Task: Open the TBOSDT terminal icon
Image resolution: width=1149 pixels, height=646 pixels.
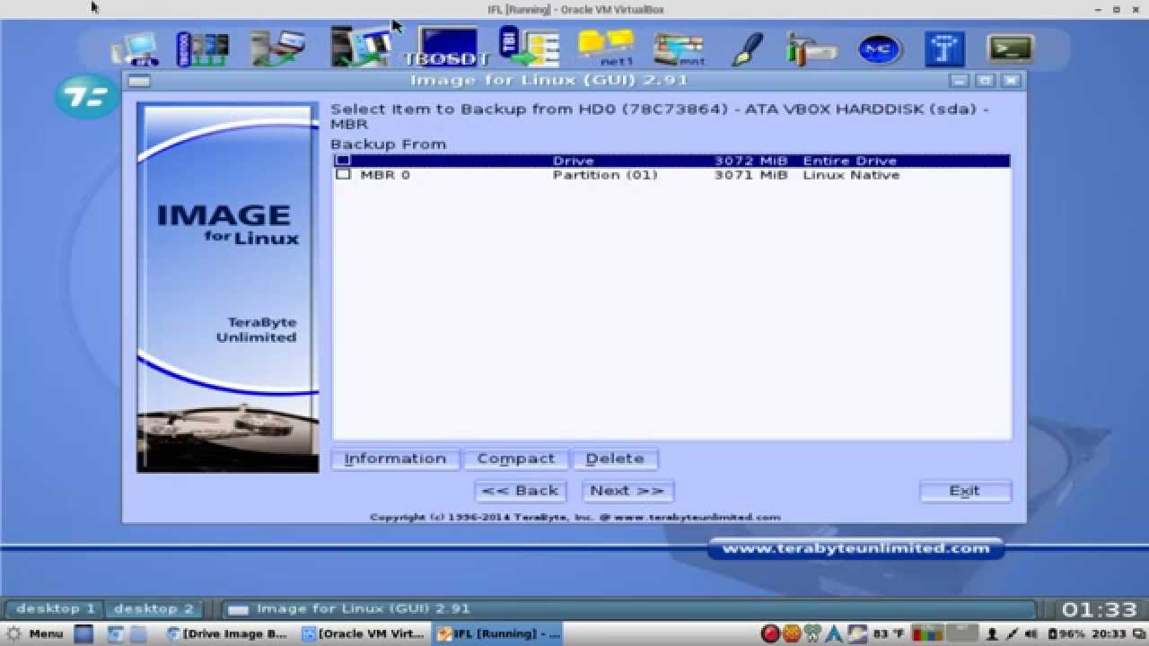Action: click(447, 48)
